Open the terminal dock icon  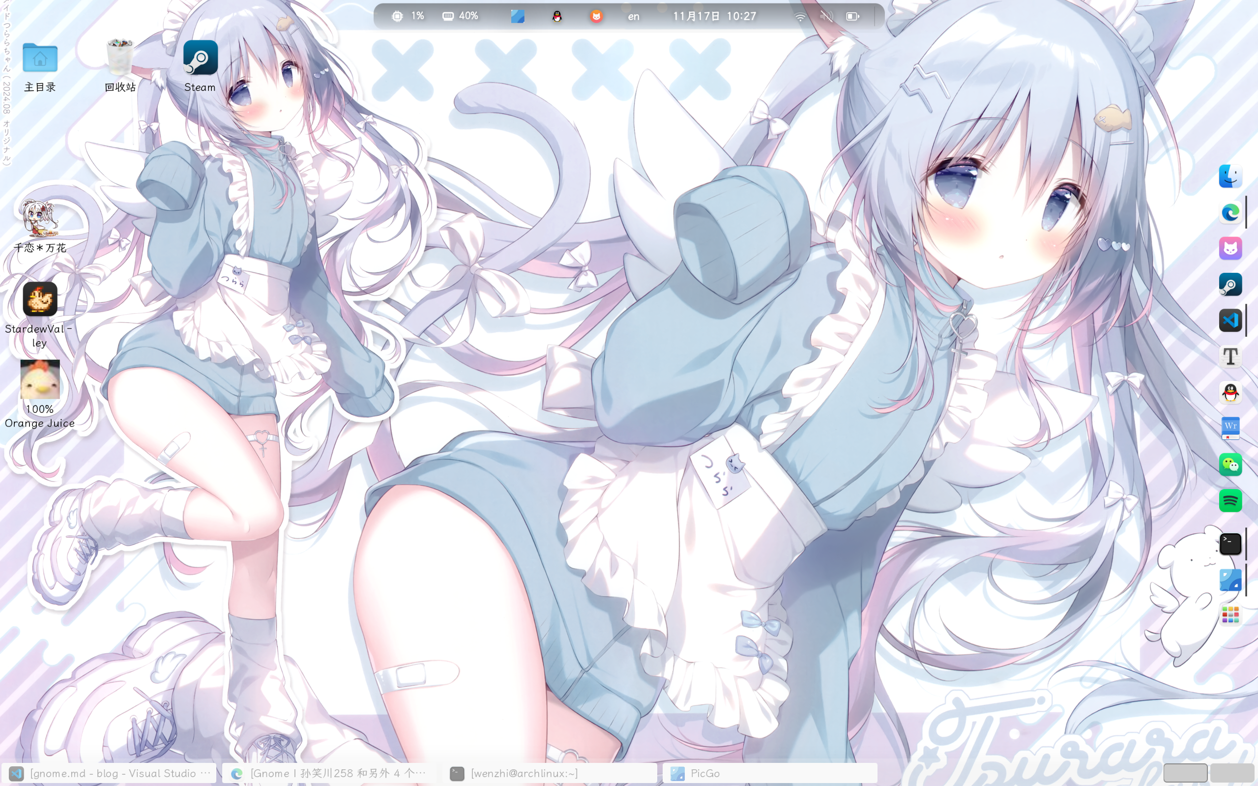coord(1230,544)
